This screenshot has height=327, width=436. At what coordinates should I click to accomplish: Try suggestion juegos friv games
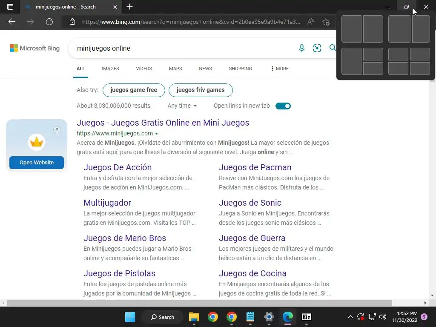pyautogui.click(x=201, y=90)
